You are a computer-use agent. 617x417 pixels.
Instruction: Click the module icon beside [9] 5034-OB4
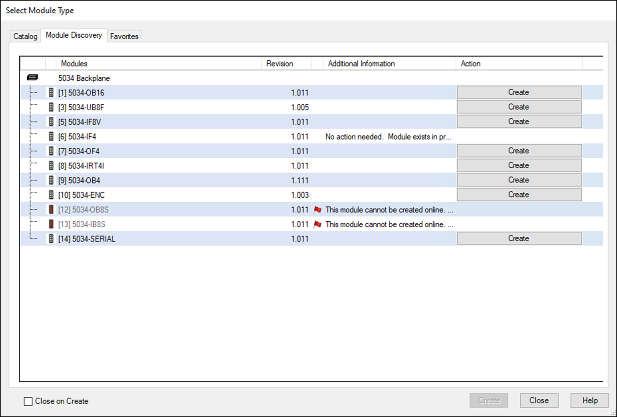click(x=51, y=180)
